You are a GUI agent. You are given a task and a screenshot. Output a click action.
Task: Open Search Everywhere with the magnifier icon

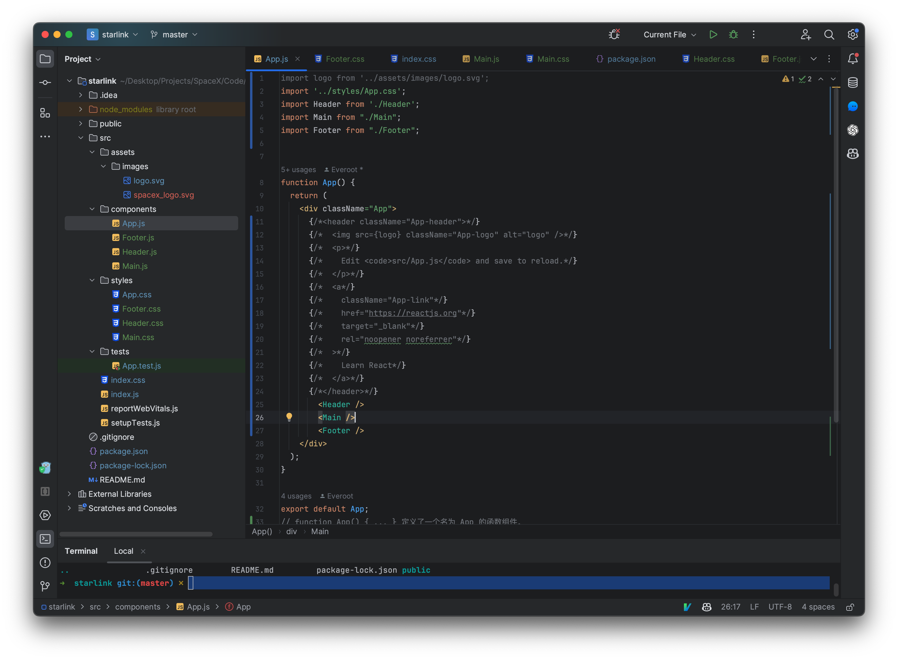(x=829, y=34)
